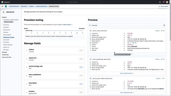
Task: Set precision slider to tick 11
Action: 83,31
